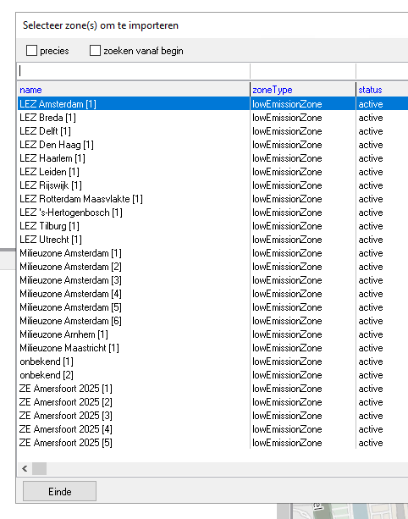Select ZE Amersfoort 2025 [5] zone
Screen dimensions: 408x519
click(x=212, y=443)
